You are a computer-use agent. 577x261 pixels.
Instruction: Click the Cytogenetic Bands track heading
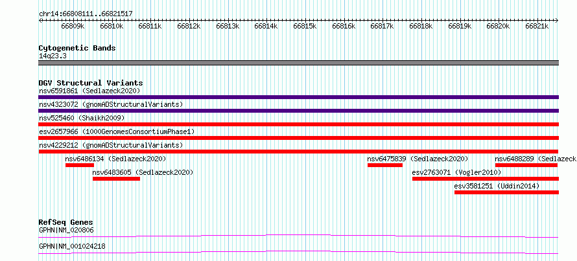[77, 48]
